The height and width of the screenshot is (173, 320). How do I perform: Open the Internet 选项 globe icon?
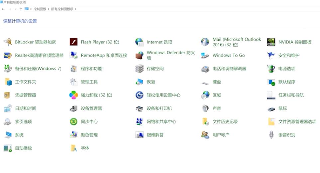click(139, 42)
